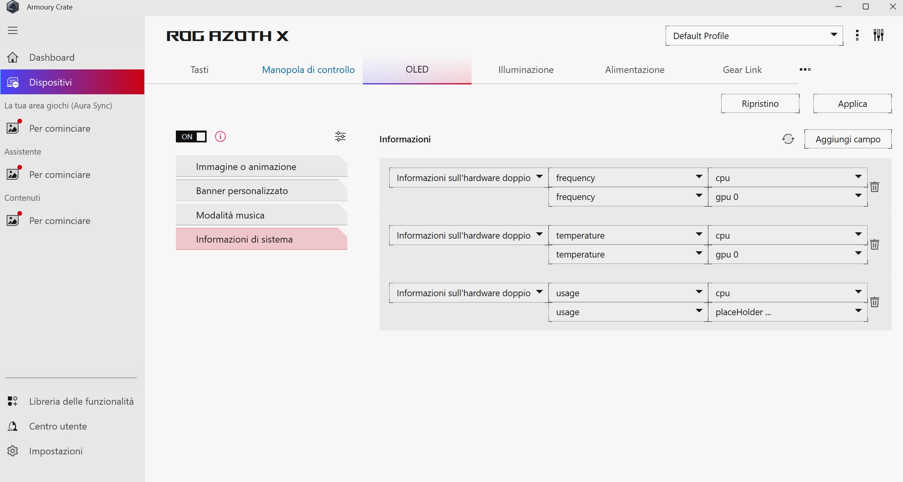This screenshot has height=482, width=903.
Task: Click Aggiungi campo button
Action: (848, 139)
